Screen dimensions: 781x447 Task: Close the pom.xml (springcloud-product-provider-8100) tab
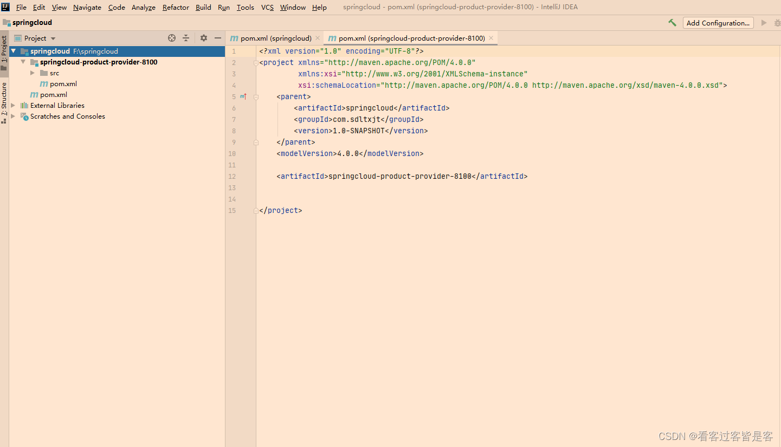pos(491,38)
